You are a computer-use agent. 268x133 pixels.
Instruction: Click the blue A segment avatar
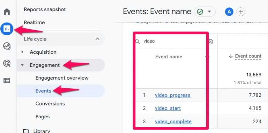(x=229, y=12)
